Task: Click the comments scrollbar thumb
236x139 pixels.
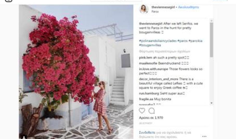Action: [x=211, y=40]
